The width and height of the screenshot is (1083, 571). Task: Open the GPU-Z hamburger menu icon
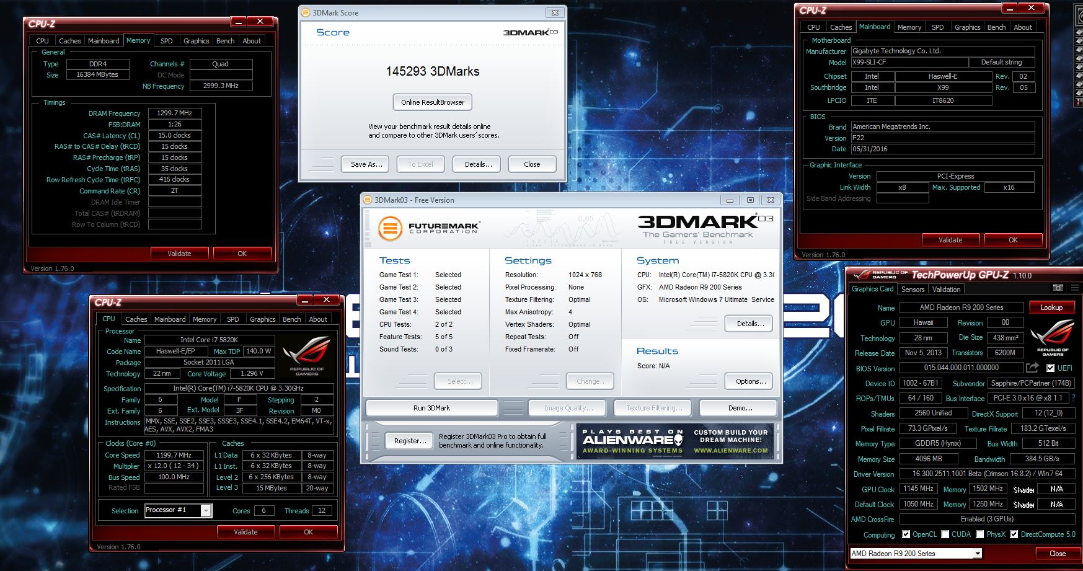coord(1076,288)
